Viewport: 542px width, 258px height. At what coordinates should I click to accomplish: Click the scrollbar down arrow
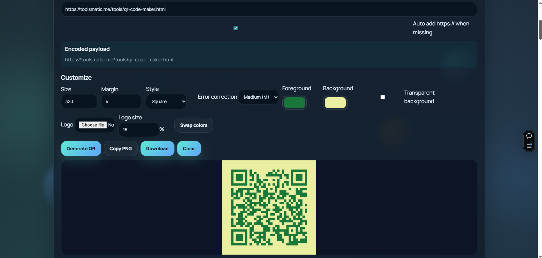pos(540,256)
